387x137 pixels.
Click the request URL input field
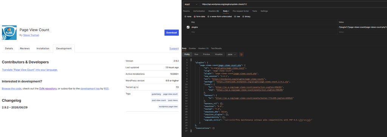pyautogui.click(x=294, y=5)
